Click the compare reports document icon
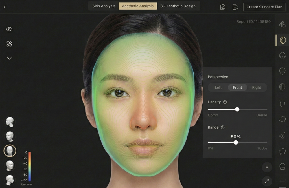 [223, 7]
